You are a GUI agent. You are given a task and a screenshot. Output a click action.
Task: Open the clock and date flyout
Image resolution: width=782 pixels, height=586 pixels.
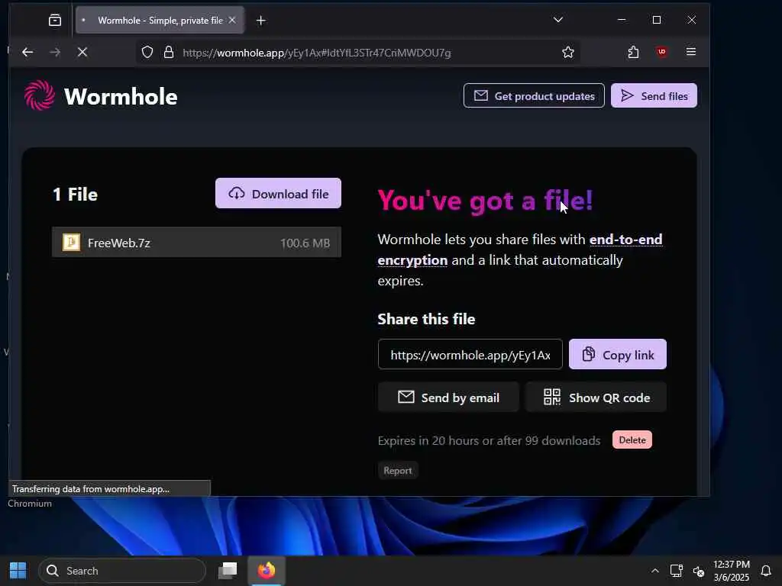(x=731, y=571)
